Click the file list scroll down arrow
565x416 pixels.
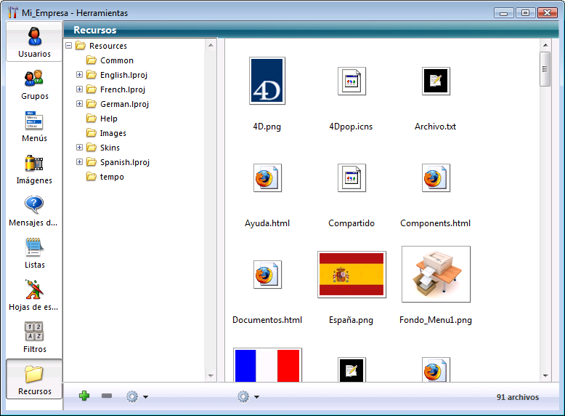point(545,375)
